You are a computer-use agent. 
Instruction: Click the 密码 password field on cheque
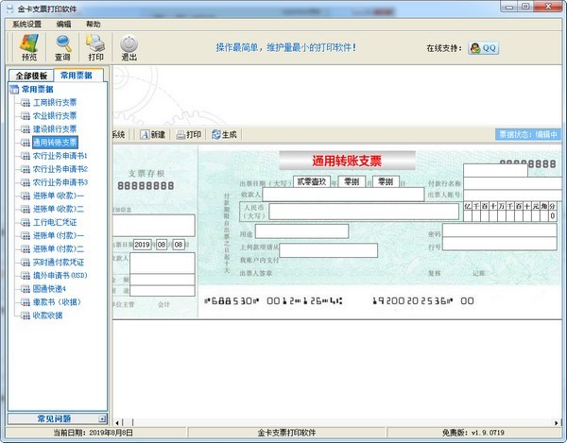pos(499,230)
